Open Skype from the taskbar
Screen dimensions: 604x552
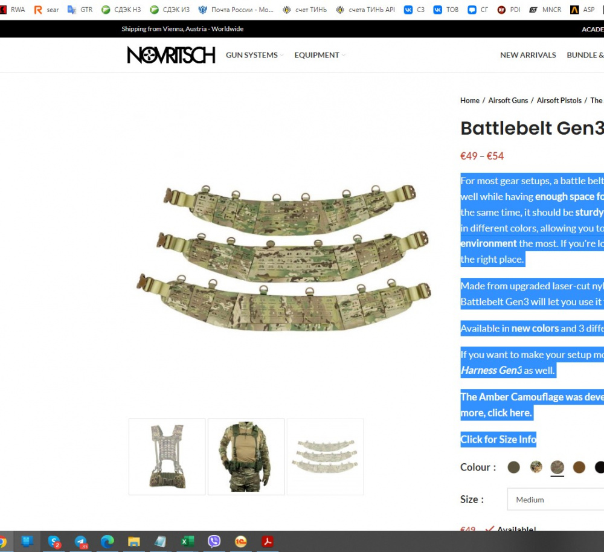[54, 542]
